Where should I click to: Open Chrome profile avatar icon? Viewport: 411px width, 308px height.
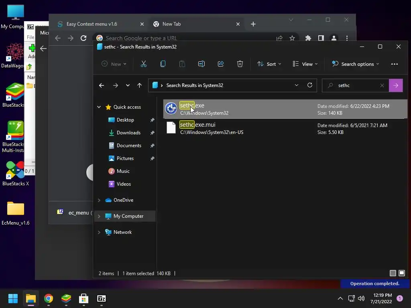pyautogui.click(x=334, y=38)
